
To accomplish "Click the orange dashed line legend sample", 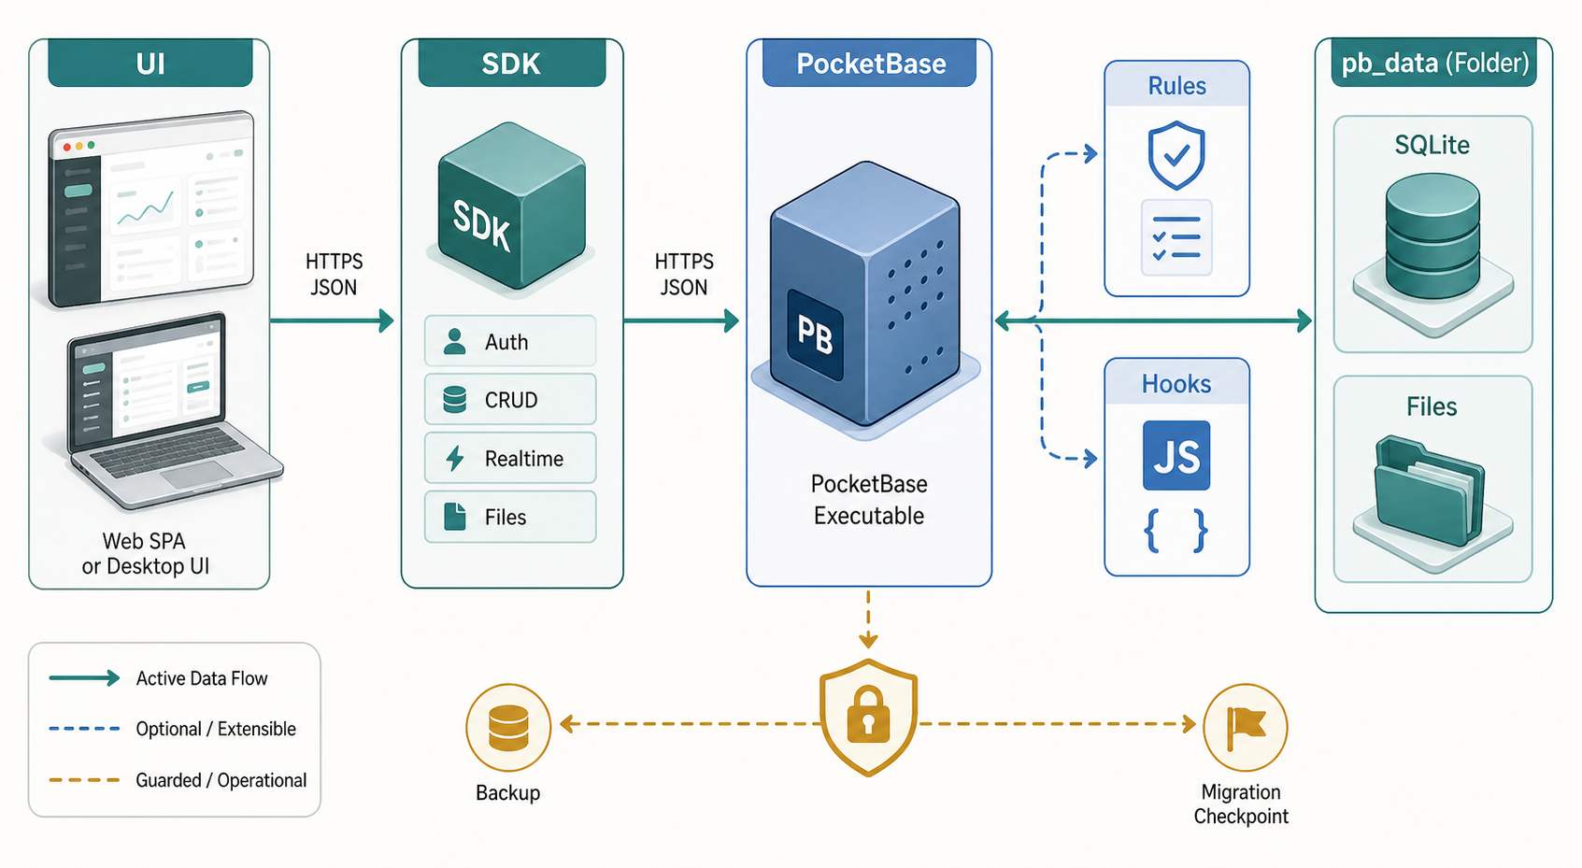I will [x=84, y=780].
